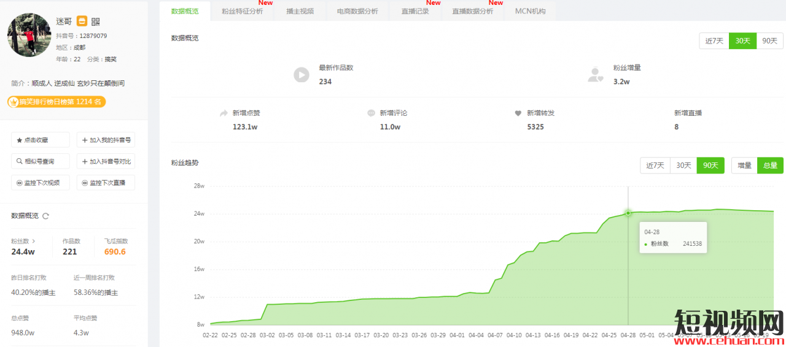Viewport: 786px width, 347px height.
Task: Open the MCN机构 tab
Action: 531,11
